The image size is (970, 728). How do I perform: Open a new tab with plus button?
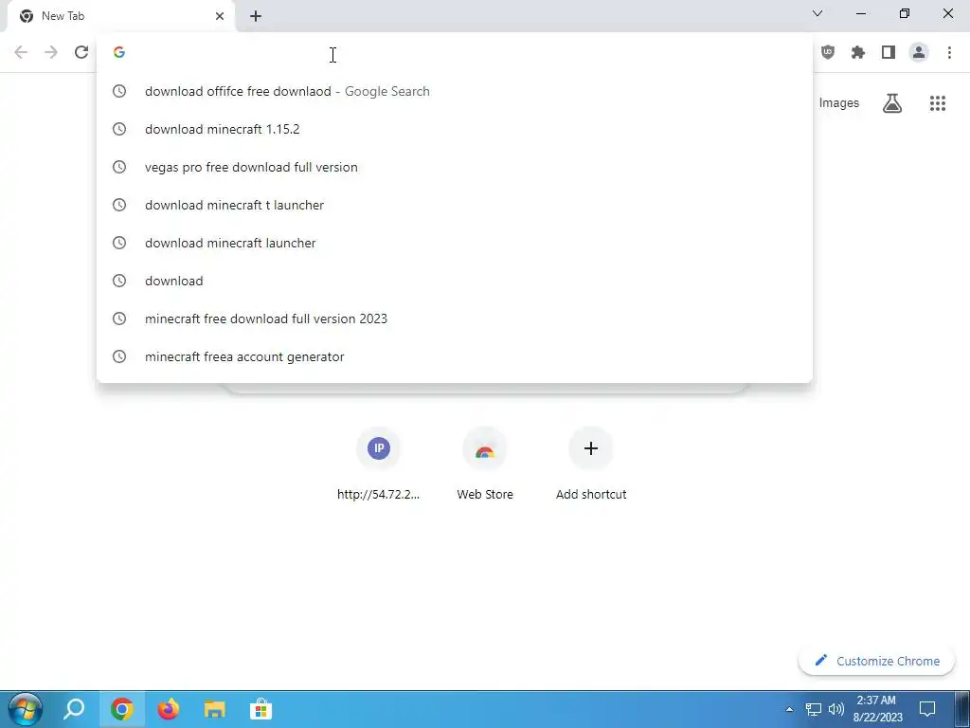tap(256, 16)
